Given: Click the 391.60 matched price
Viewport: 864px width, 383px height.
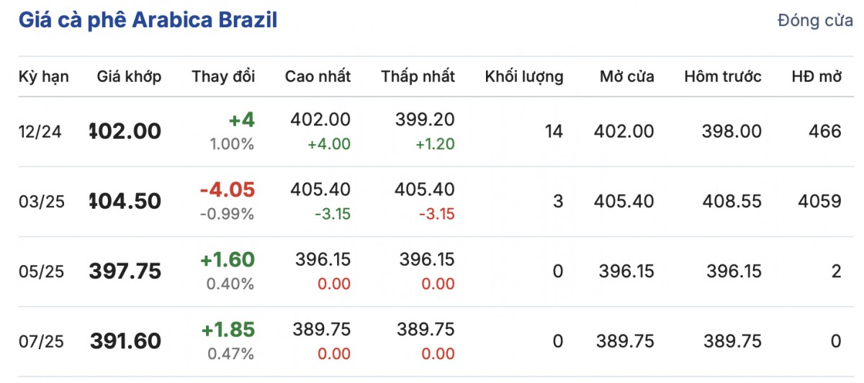Looking at the screenshot, I should click(125, 341).
